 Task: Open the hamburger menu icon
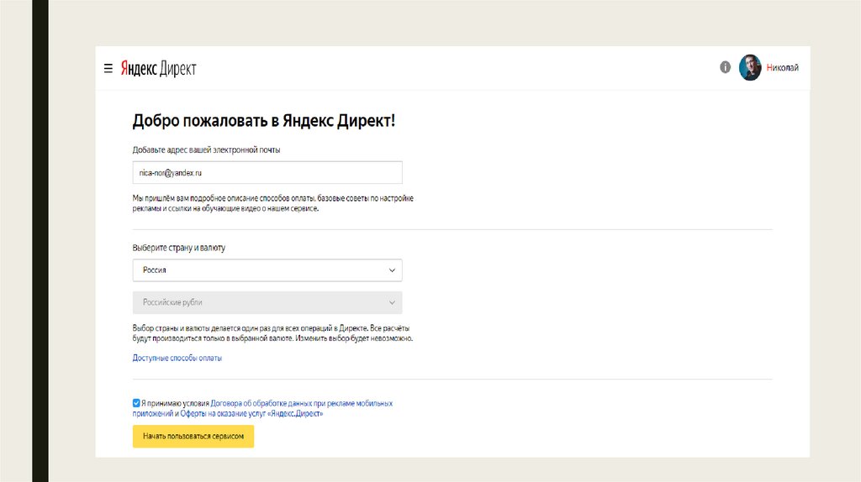point(108,68)
